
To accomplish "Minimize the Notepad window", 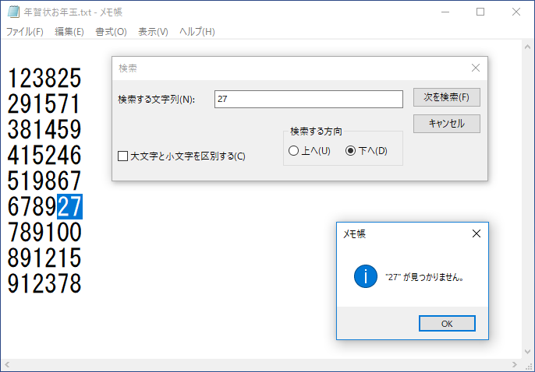I will (445, 12).
